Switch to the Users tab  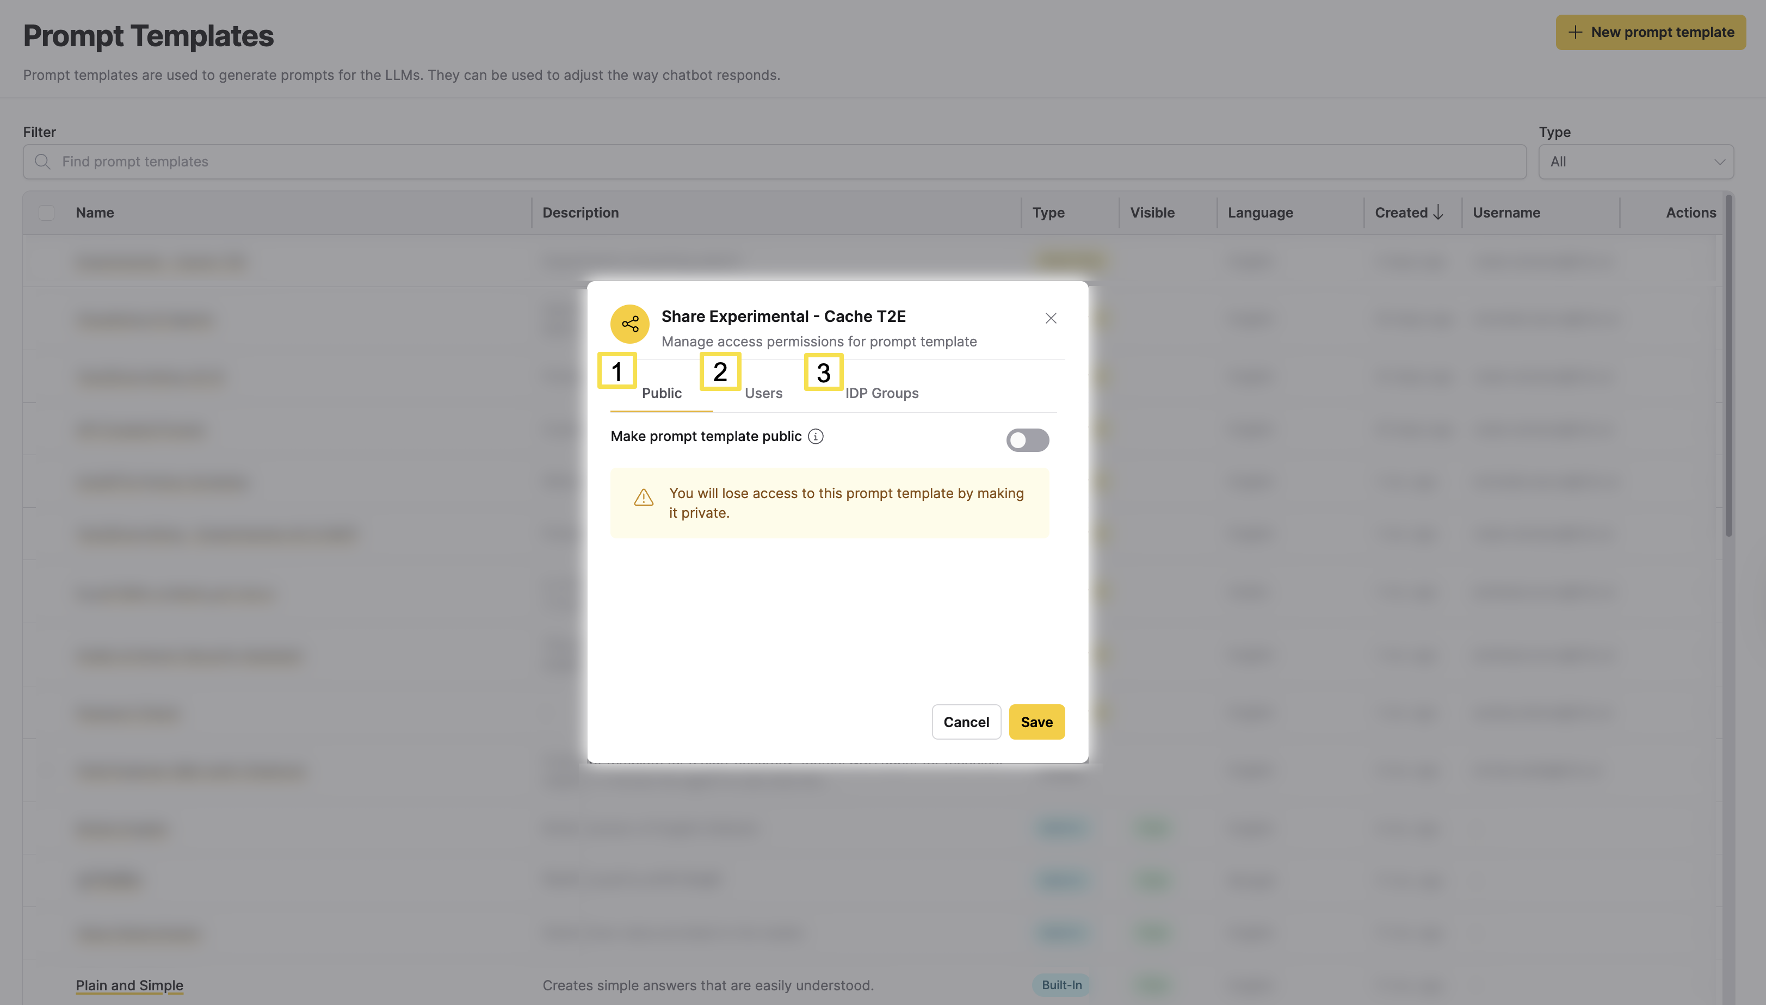pyautogui.click(x=763, y=393)
